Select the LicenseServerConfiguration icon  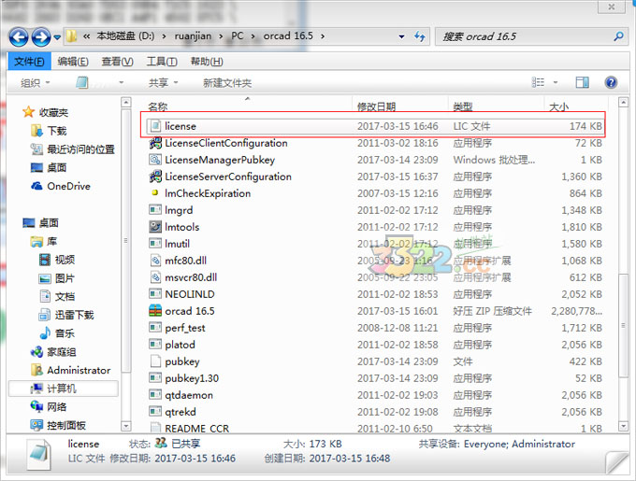(x=155, y=177)
